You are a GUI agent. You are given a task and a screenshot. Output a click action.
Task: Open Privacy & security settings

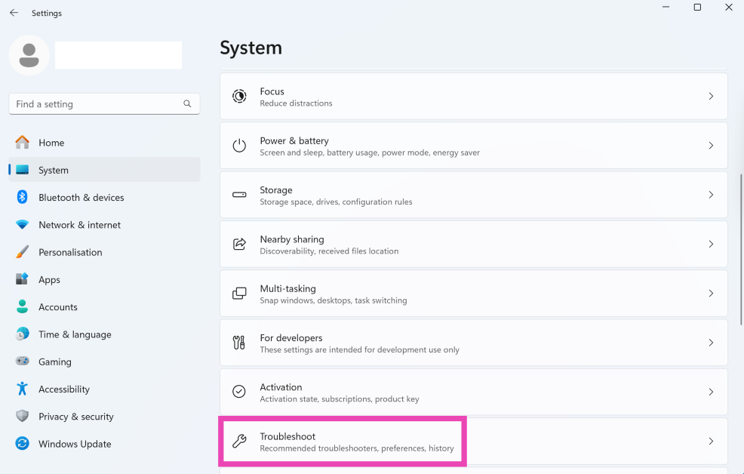(x=75, y=417)
